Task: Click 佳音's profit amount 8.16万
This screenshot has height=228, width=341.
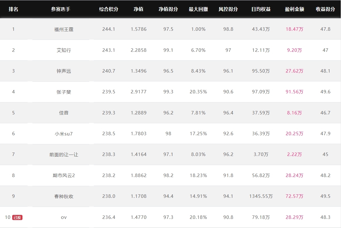Action: (294, 113)
